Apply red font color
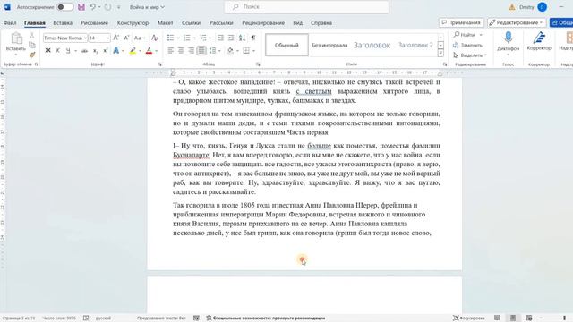This screenshot has width=573, height=322. [x=149, y=51]
